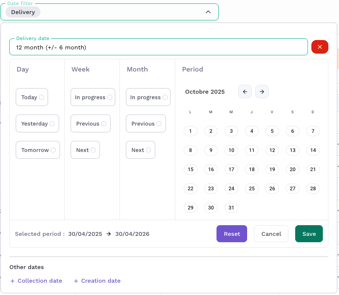Screen dimensions: 339x295
Task: Pick day 31 in the calendar
Action: 231,208
